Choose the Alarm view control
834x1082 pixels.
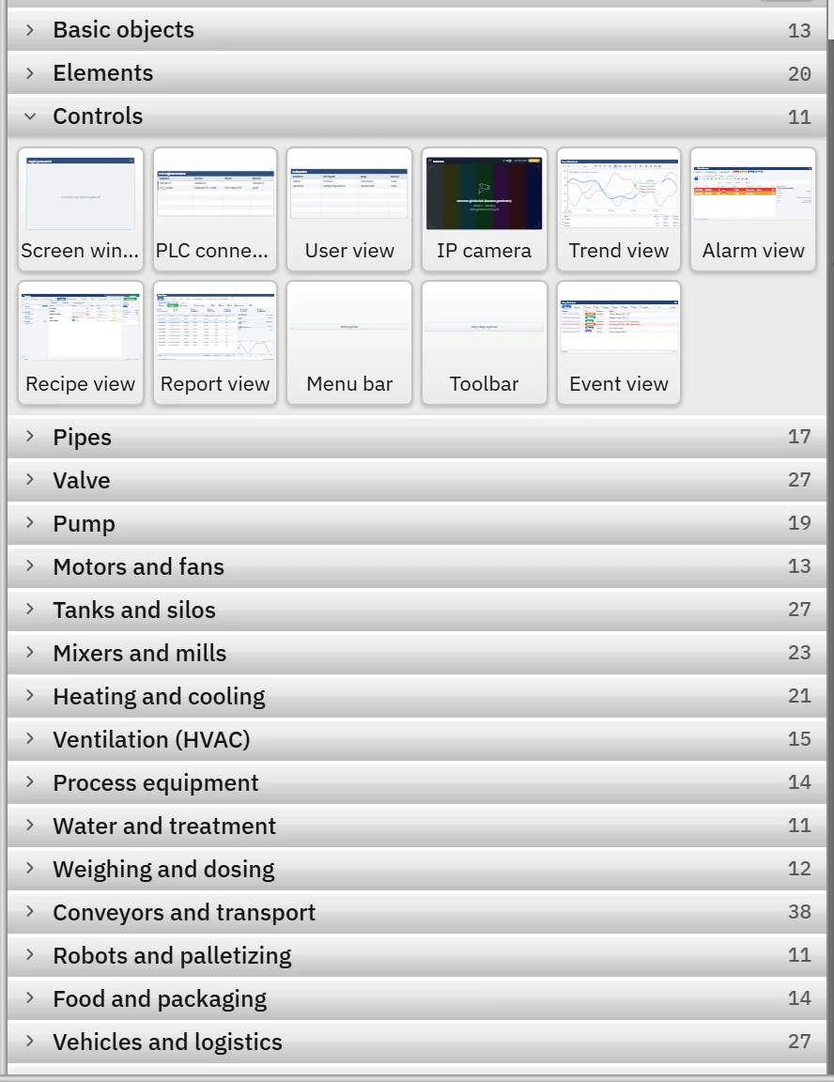[753, 209]
